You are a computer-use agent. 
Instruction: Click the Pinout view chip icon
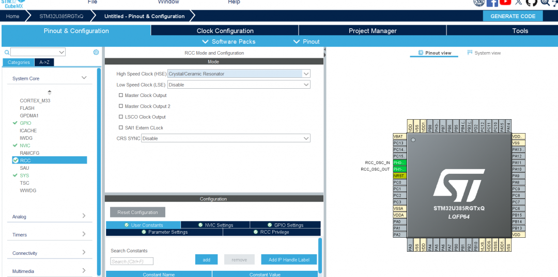pos(421,53)
